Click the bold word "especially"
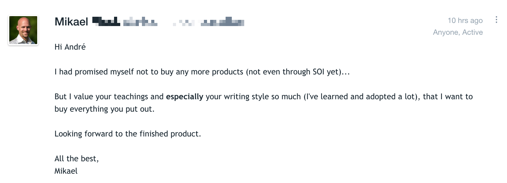The image size is (507, 183). tap(185, 97)
